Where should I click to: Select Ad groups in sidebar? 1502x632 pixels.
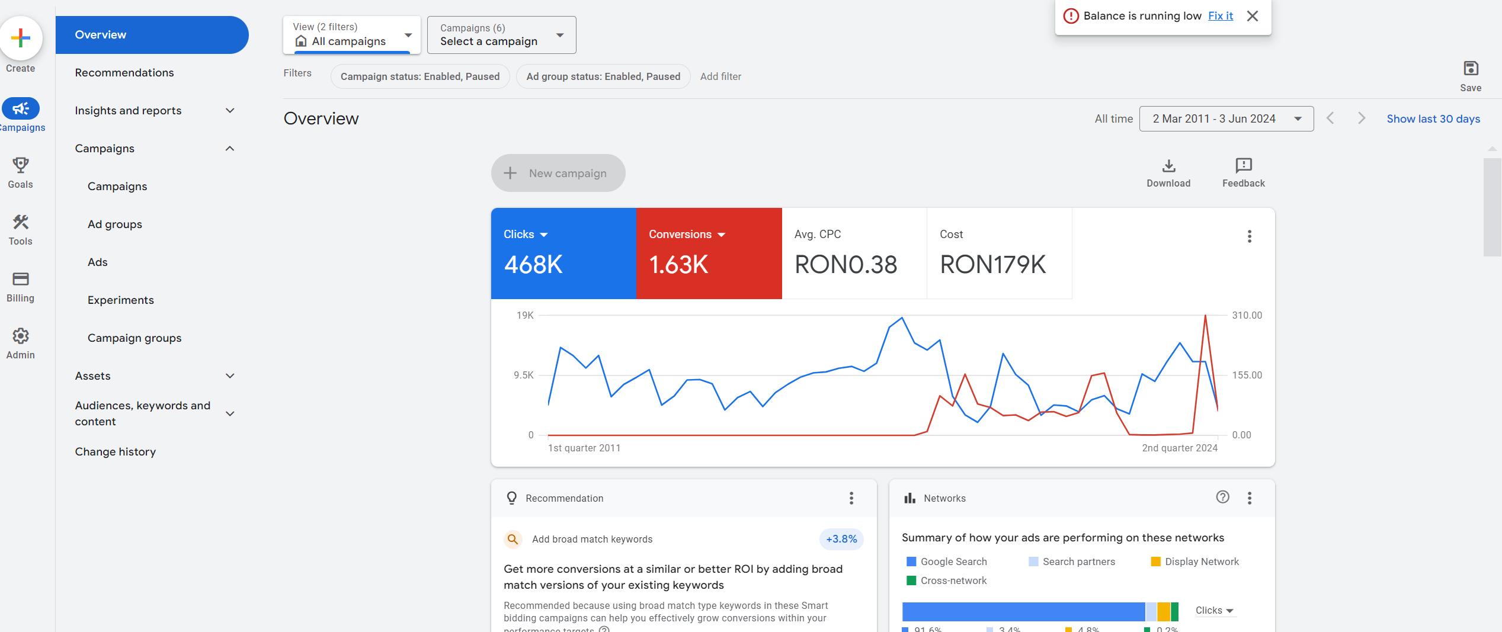[x=115, y=224]
